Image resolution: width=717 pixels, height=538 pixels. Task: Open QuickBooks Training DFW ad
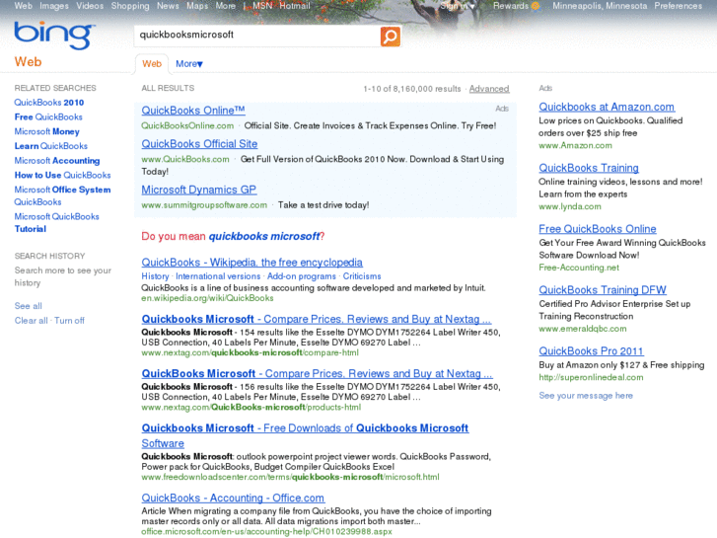pyautogui.click(x=603, y=290)
